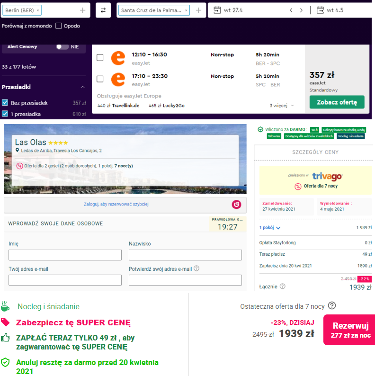Screen dimensions: 375x376
Task: Collapse the Przesiadki filter section
Action: [83, 87]
